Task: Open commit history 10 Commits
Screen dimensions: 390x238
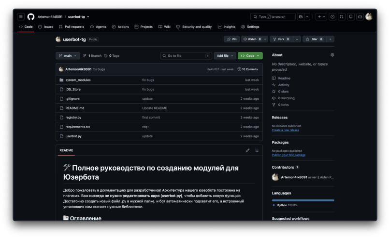Action: tap(248, 69)
